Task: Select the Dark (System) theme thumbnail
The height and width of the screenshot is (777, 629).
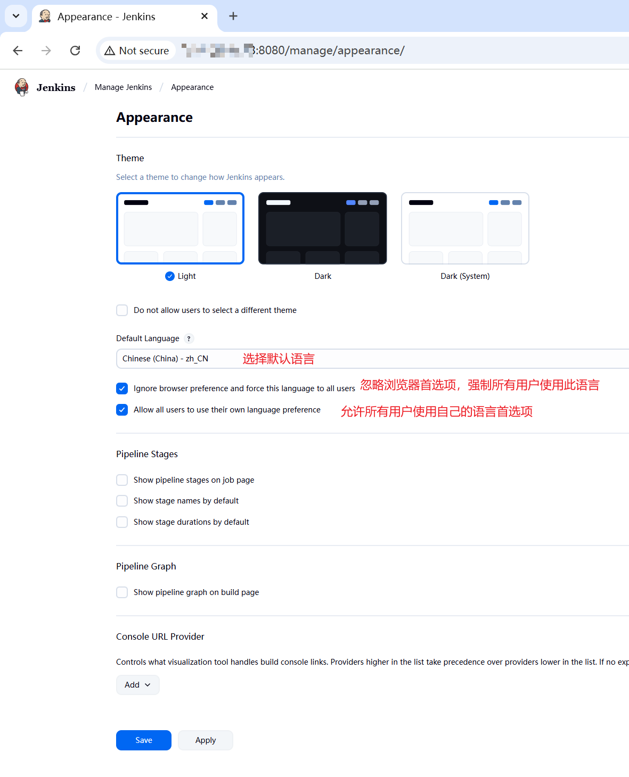Action: [x=465, y=228]
